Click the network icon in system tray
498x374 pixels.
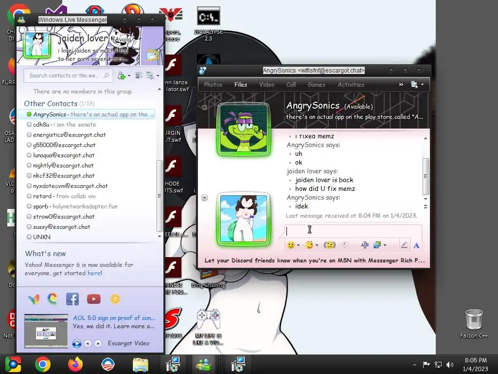pos(438,365)
